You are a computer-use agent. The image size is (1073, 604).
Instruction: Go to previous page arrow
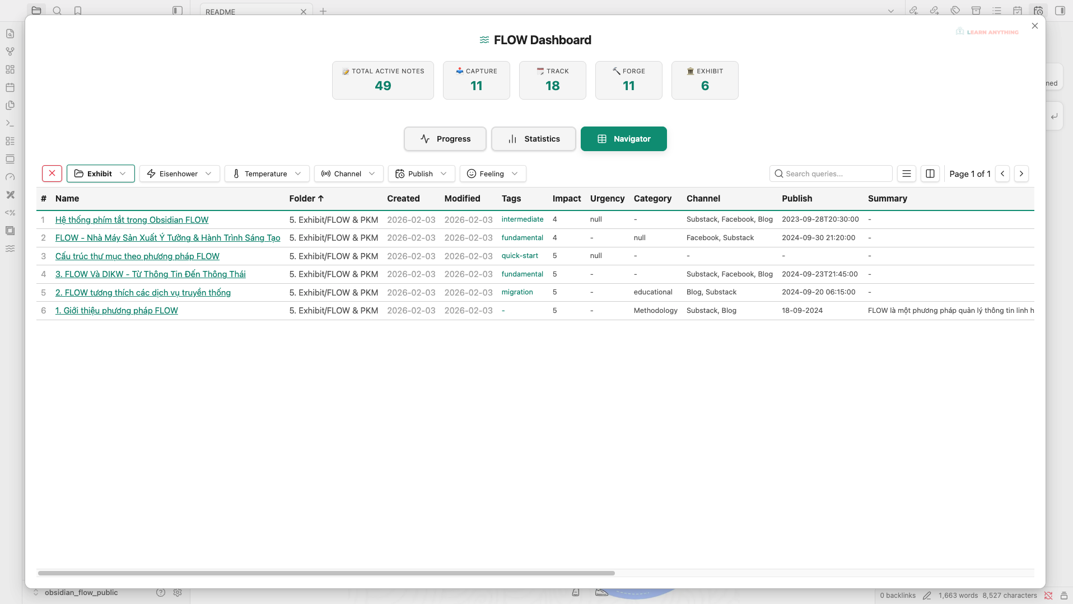click(1003, 174)
